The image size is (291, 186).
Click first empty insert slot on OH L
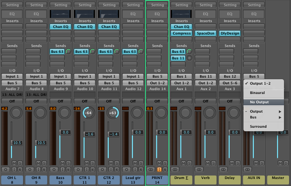click(x=12, y=27)
